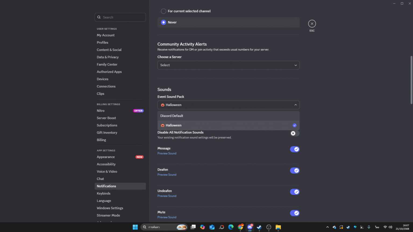Click Preview Sound under Message
413x232 pixels.
tap(167, 153)
